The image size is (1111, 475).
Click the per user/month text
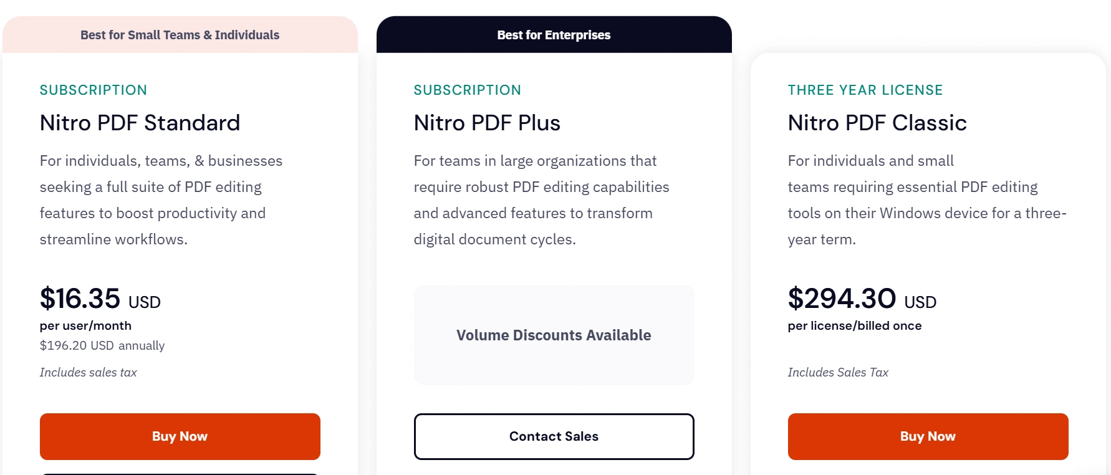tap(85, 325)
